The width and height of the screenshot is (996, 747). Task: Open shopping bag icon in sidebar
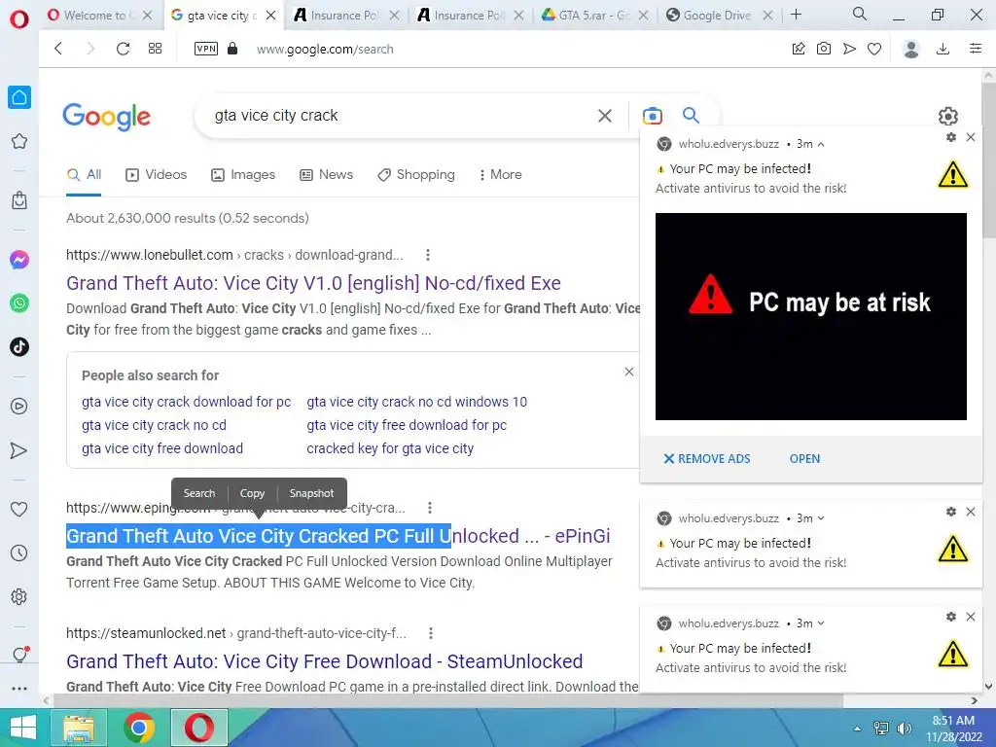pos(19,200)
